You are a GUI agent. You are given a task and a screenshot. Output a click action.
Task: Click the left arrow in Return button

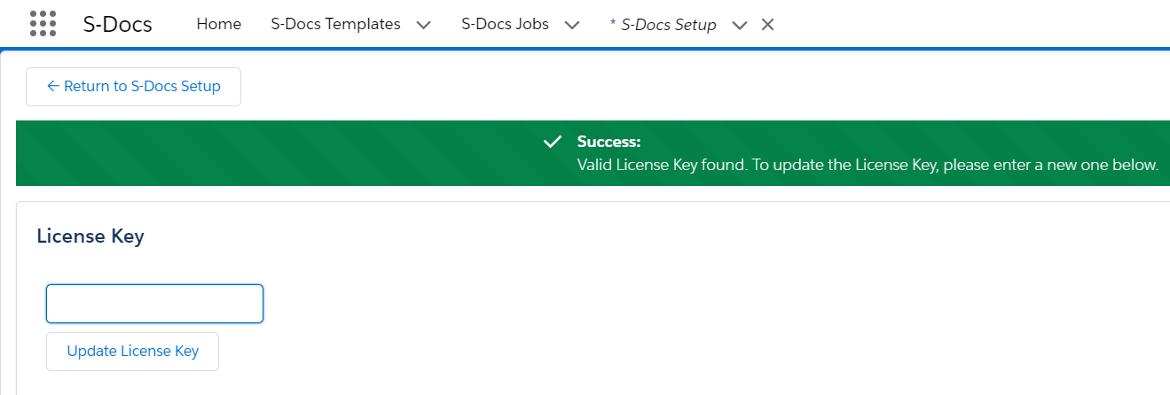pyautogui.click(x=52, y=86)
